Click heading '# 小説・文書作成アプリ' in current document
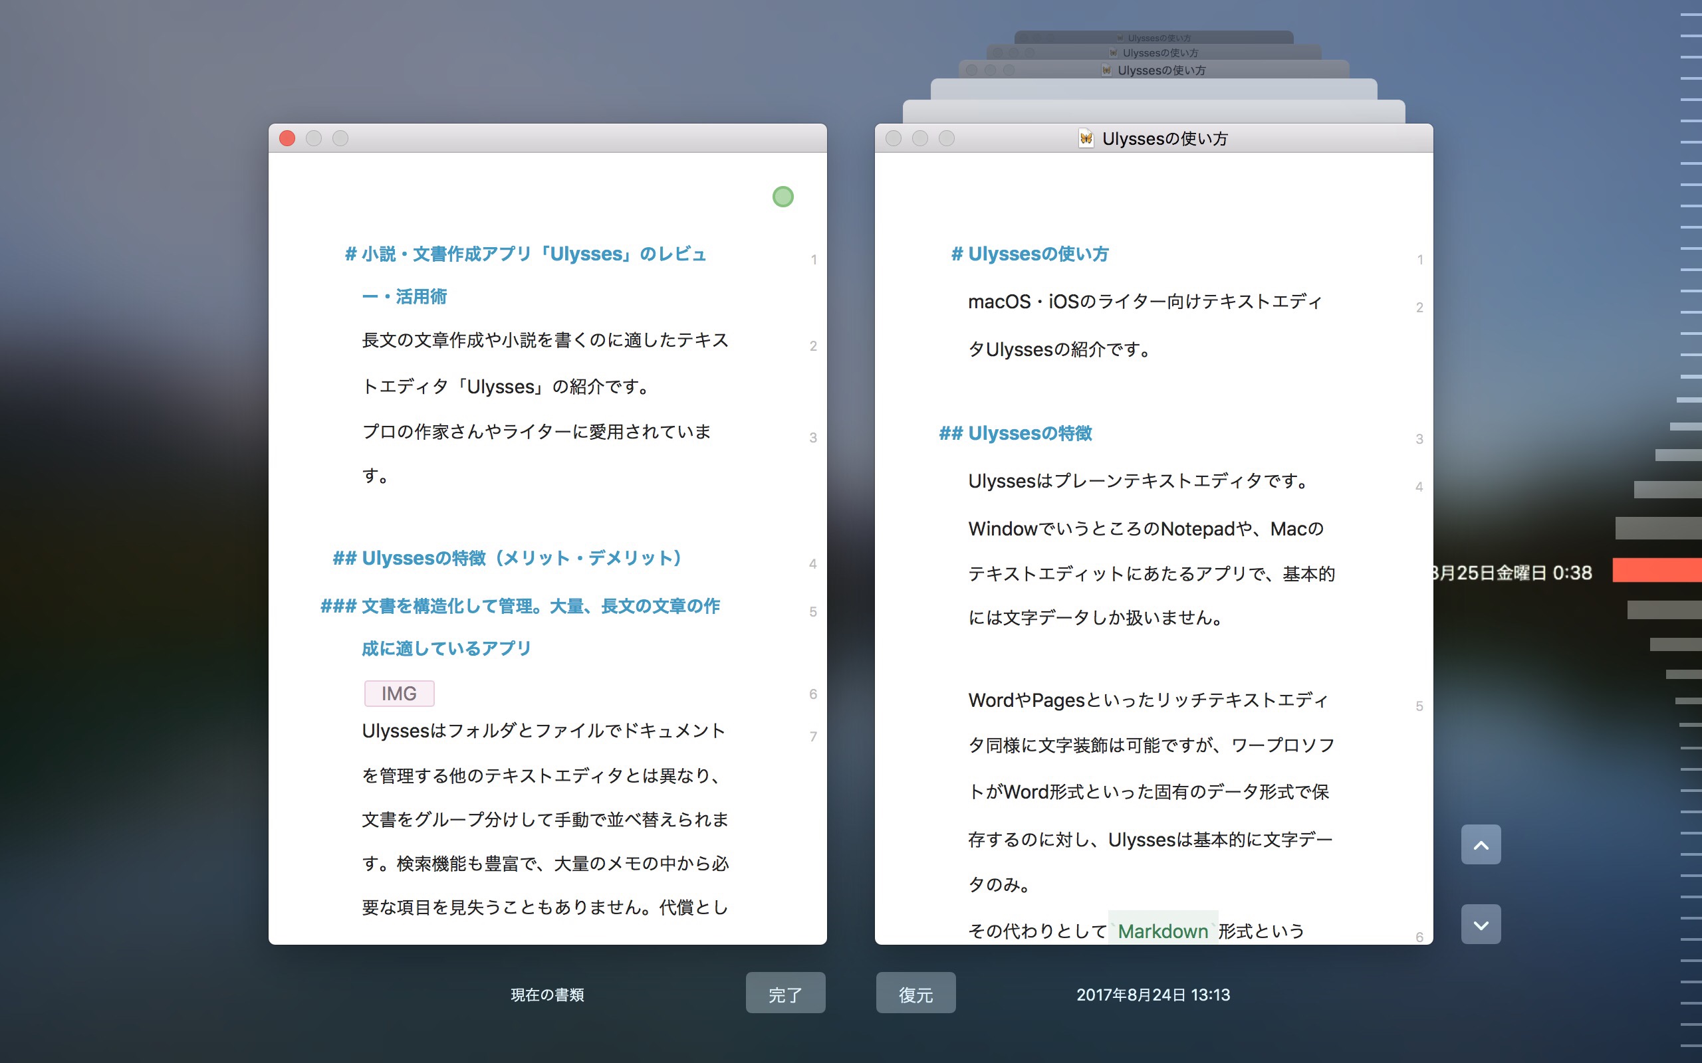Image resolution: width=1702 pixels, height=1063 pixels. click(x=525, y=275)
